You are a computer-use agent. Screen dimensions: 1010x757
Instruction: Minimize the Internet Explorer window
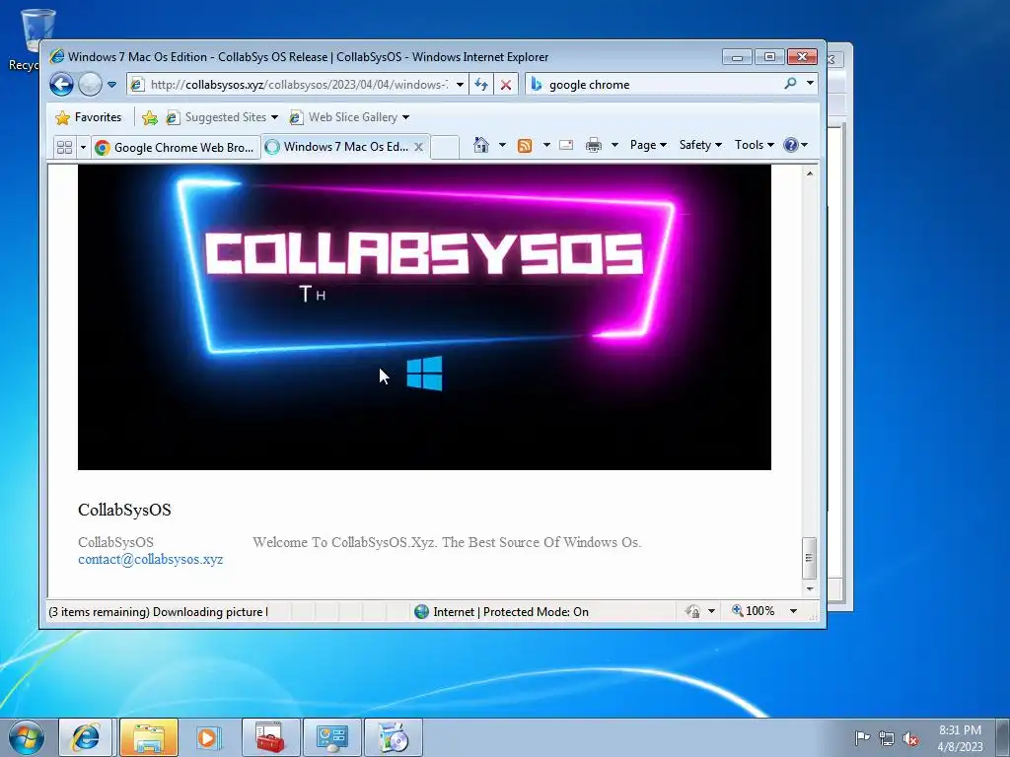point(737,57)
